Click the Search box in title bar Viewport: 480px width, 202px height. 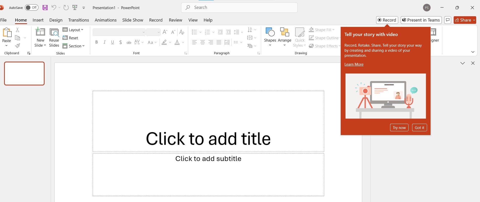pos(239,8)
